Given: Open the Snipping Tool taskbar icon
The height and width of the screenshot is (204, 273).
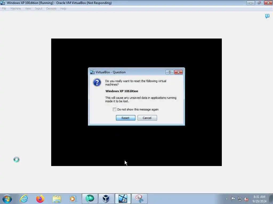Looking at the screenshot, I should pyautogui.click(x=139, y=199).
